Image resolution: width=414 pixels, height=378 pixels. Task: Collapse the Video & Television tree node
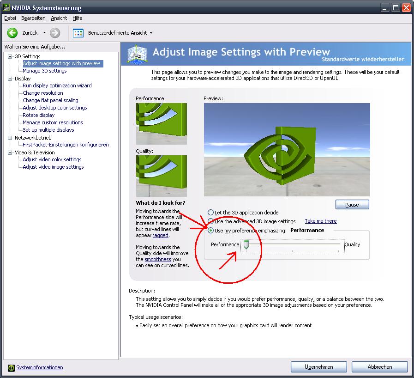coord(10,152)
